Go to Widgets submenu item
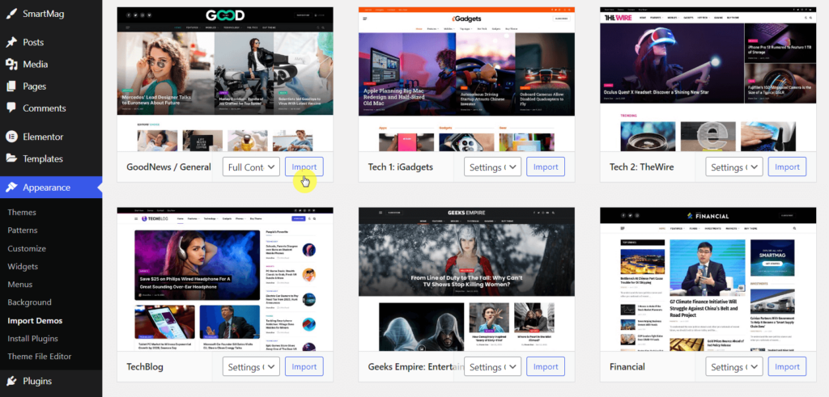This screenshot has height=397, width=829. pyautogui.click(x=23, y=267)
